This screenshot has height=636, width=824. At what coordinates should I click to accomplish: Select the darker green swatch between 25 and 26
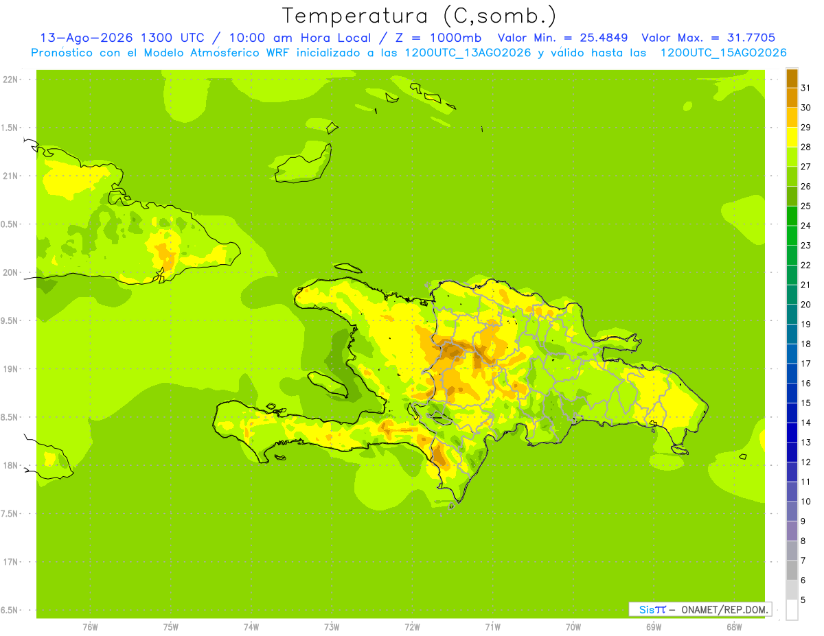point(792,197)
